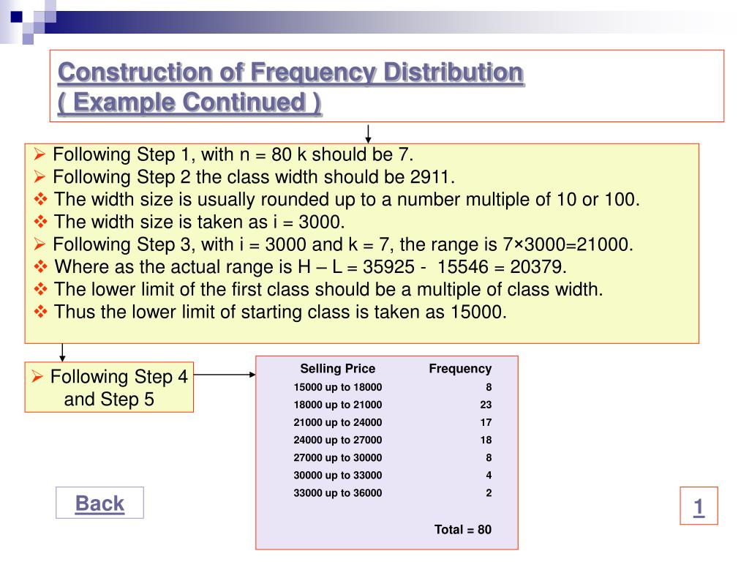
Task: Select the '15000 up to 18000' row label
Action: pos(338,387)
